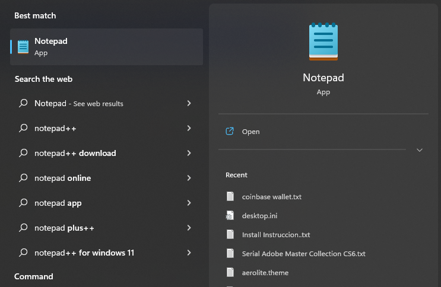Click the Open action icon
The width and height of the screenshot is (441, 287).
click(x=230, y=131)
